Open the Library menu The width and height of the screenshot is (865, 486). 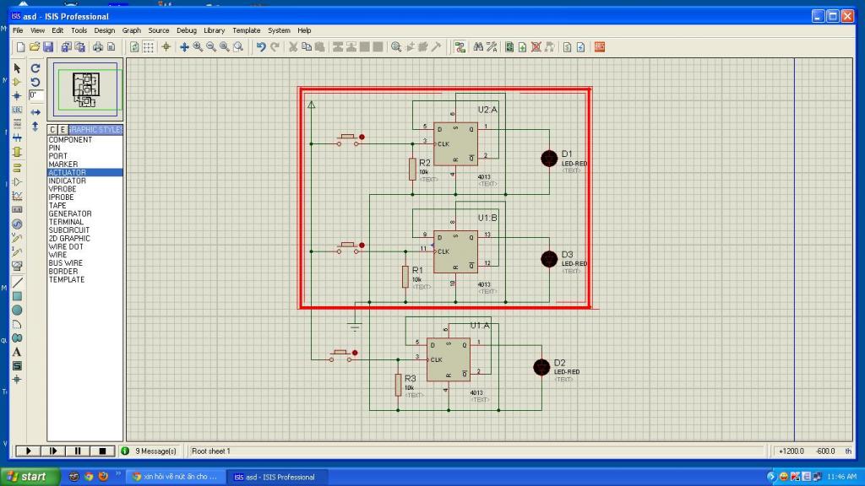click(214, 30)
